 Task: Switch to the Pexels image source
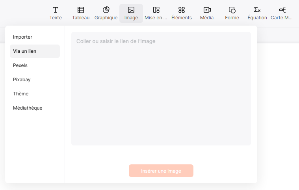pyautogui.click(x=35, y=65)
